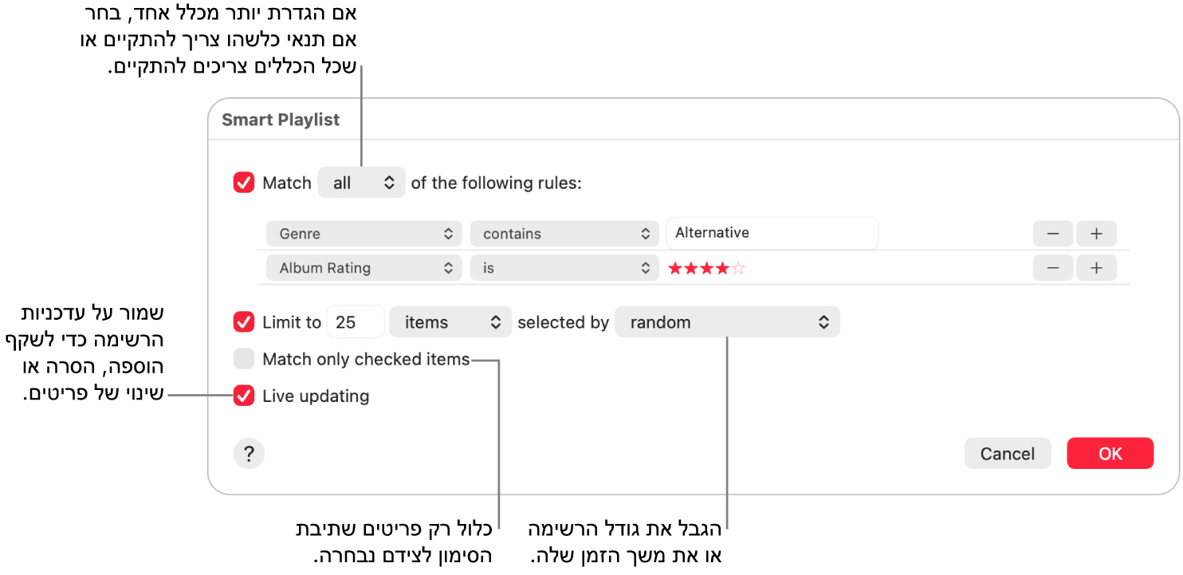The image size is (1183, 575).
Task: Click the Cancel button
Action: tap(1007, 454)
